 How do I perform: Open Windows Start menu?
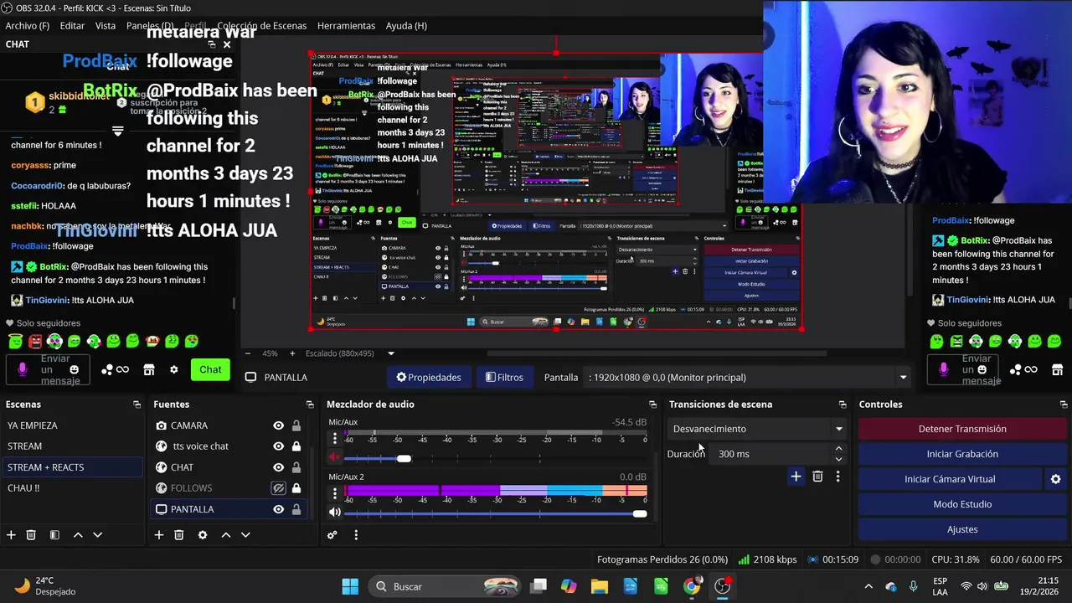[350, 586]
